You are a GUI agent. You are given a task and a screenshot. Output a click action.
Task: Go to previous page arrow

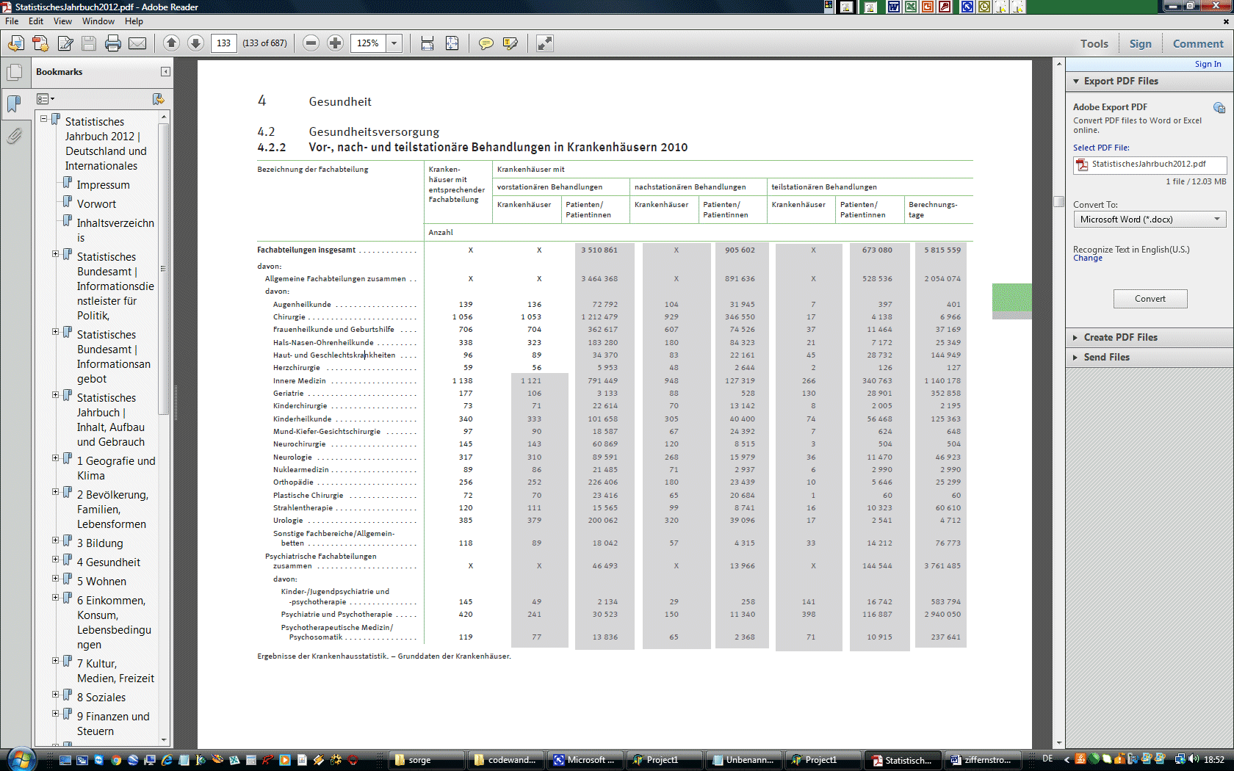(171, 43)
